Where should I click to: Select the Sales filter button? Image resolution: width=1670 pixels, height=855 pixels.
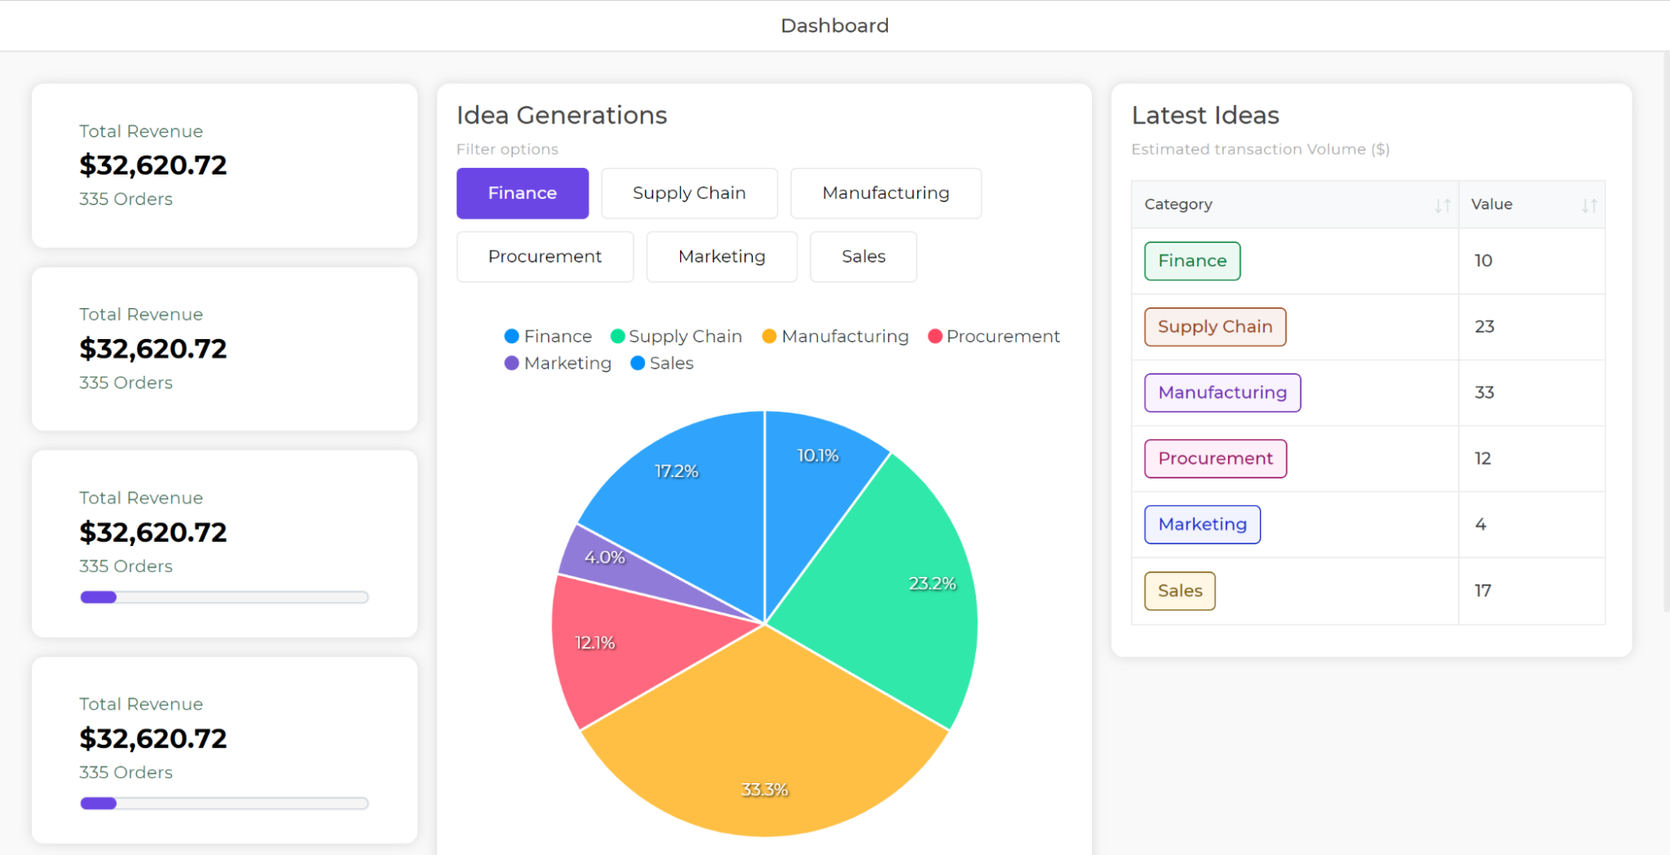(863, 256)
